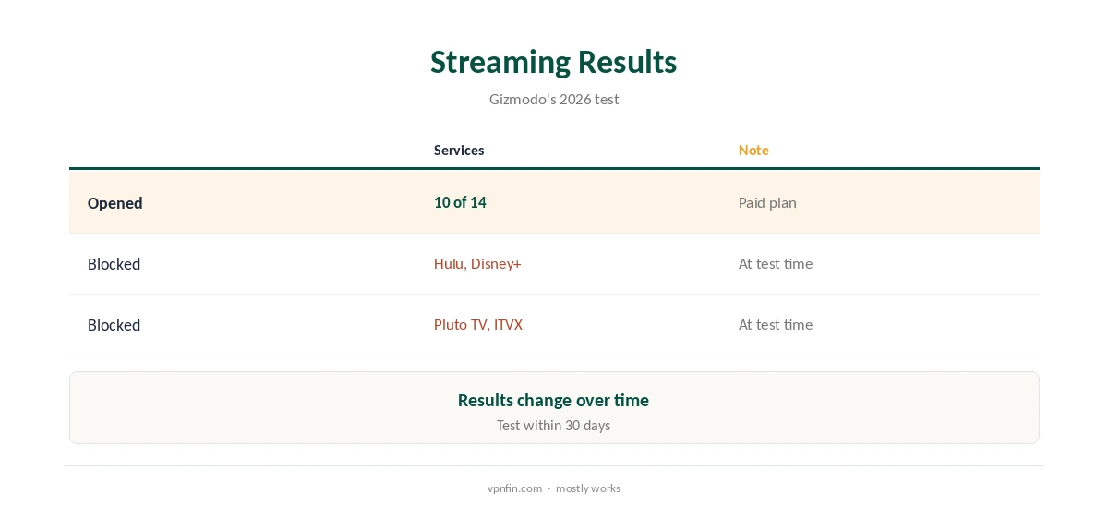Image resolution: width=1108 pixels, height=506 pixels.
Task: Select the Blocked label beside Pluto TV, ITVX
Action: click(114, 325)
